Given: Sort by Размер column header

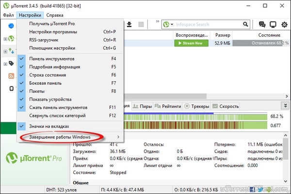Looking at the screenshot, I should tap(222, 35).
